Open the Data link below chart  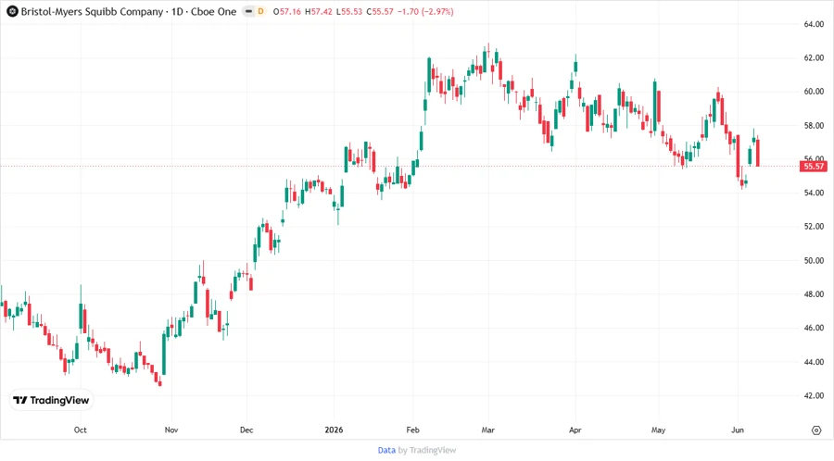[386, 451]
